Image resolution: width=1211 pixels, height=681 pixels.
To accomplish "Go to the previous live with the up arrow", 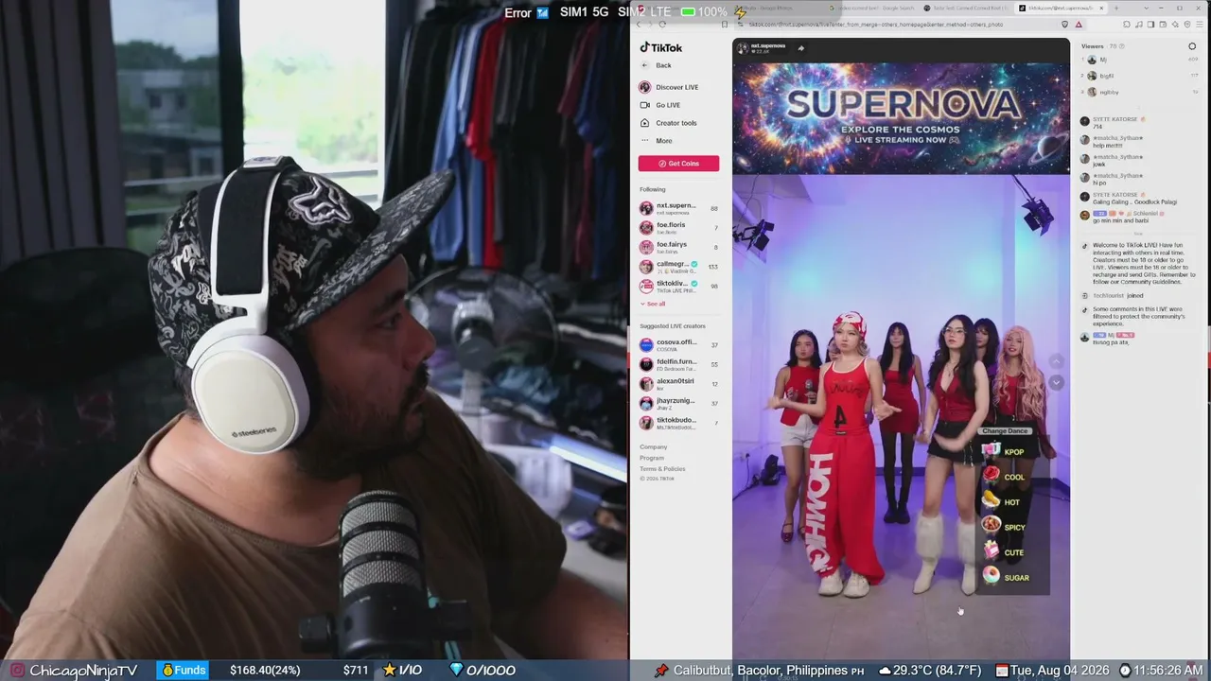I will 1057,362.
